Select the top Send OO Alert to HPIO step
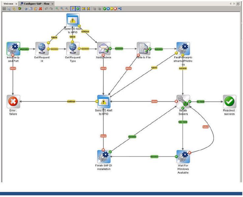This screenshot has height=197, width=243. 73,20
